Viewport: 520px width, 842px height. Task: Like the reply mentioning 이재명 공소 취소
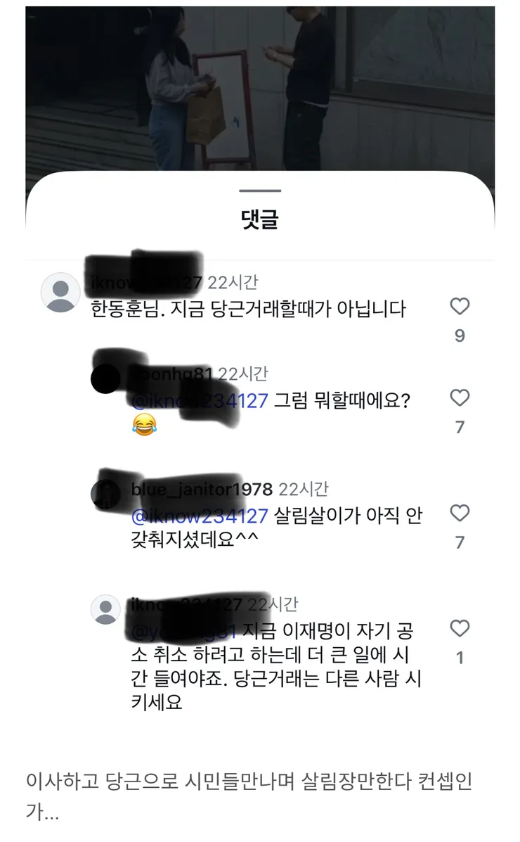click(x=460, y=627)
